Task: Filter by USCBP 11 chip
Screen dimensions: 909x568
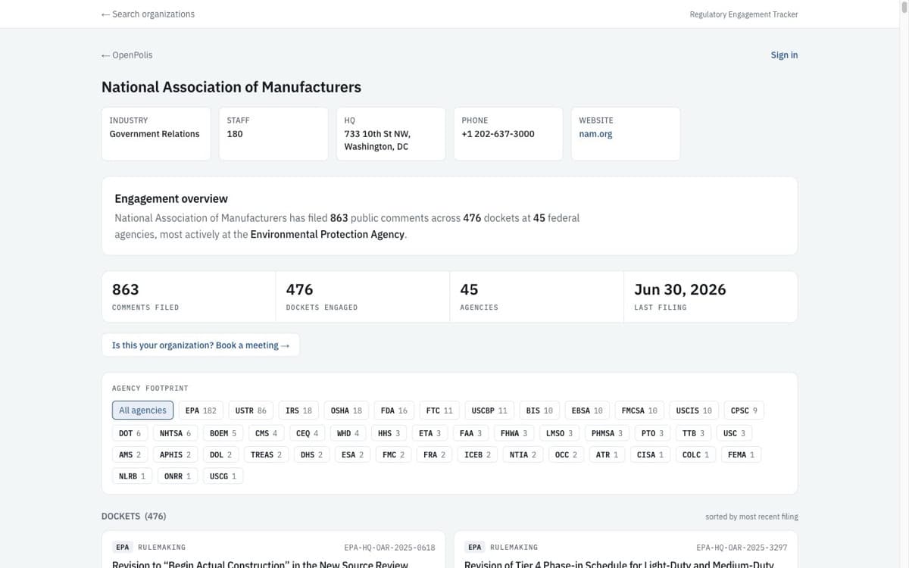Action: point(489,410)
